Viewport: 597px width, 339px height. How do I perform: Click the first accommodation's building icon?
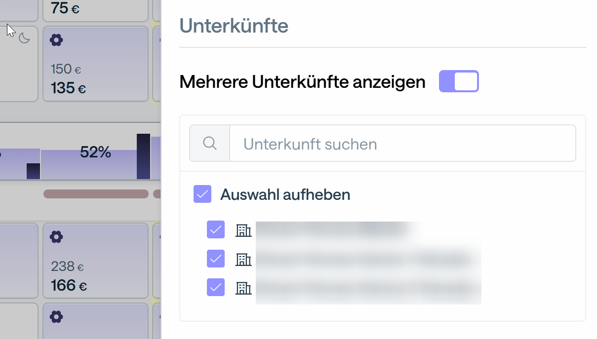(243, 230)
